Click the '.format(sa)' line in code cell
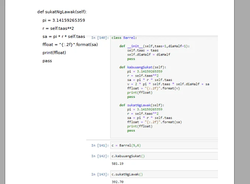 (154, 122)
